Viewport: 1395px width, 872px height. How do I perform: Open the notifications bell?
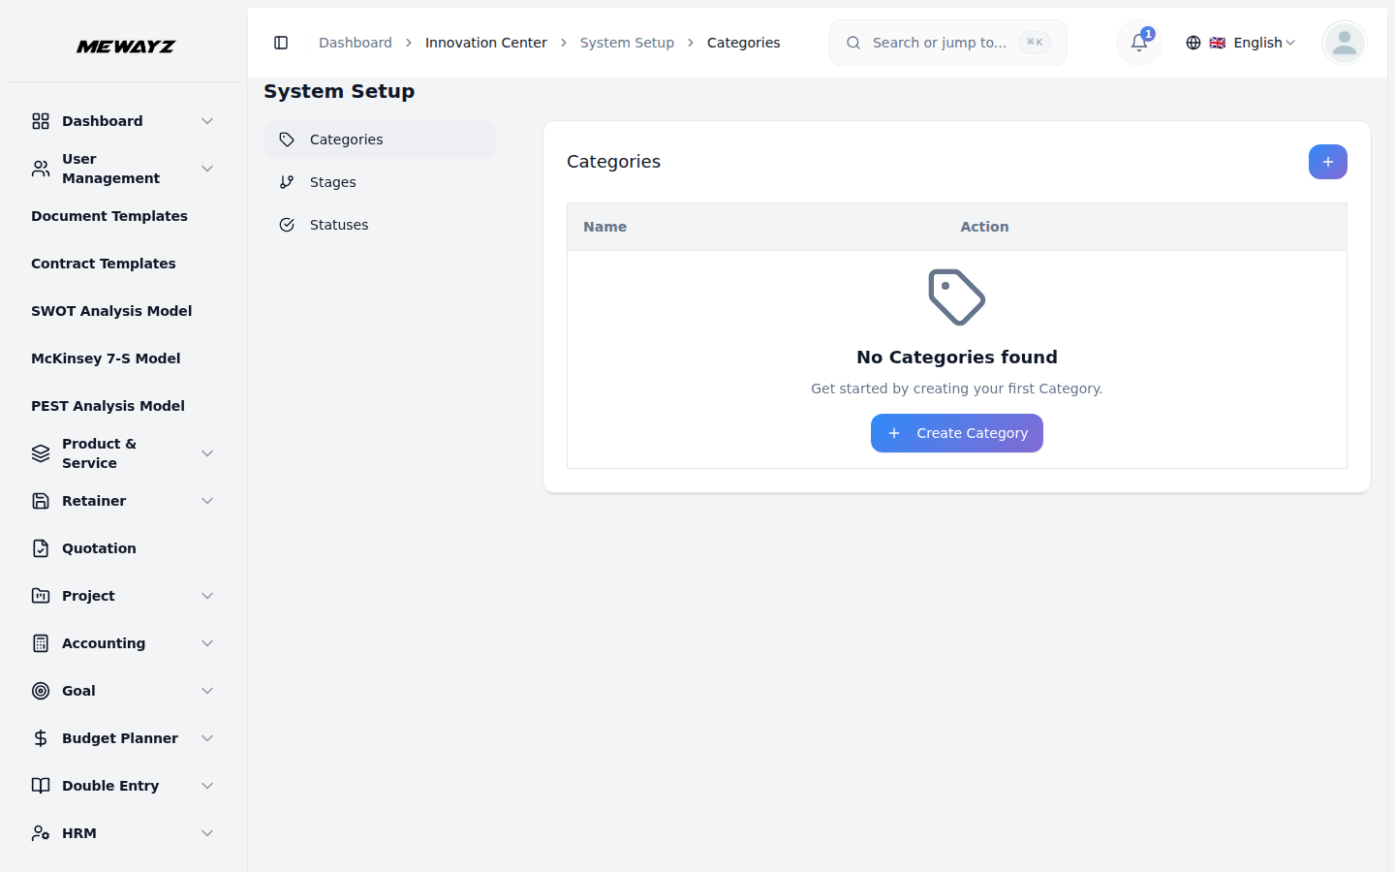click(1139, 43)
